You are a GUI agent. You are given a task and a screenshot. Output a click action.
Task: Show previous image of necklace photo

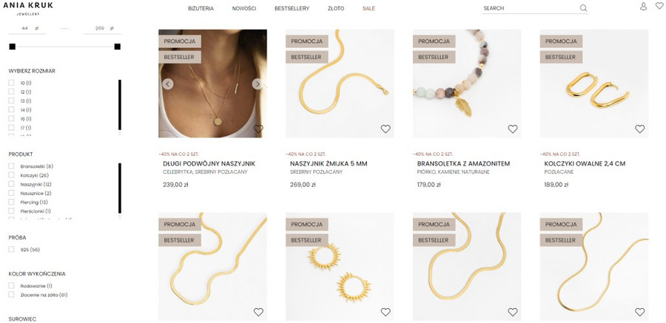coord(168,84)
